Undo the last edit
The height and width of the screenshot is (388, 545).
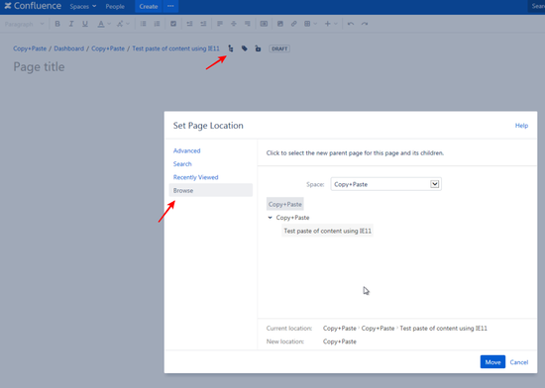pyautogui.click(x=351, y=24)
